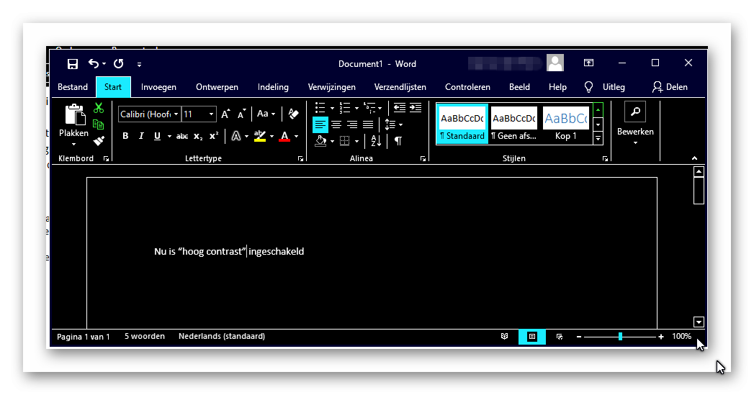754x395 pixels.
Task: Open the Aa change case dropdown
Action: (x=266, y=114)
